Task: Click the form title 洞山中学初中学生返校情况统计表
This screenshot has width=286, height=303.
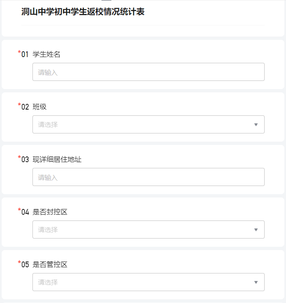Action: coord(83,11)
